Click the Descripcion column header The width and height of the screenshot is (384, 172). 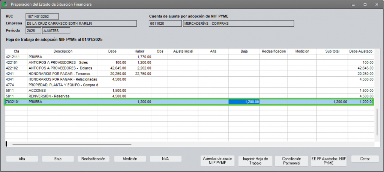[63, 51]
